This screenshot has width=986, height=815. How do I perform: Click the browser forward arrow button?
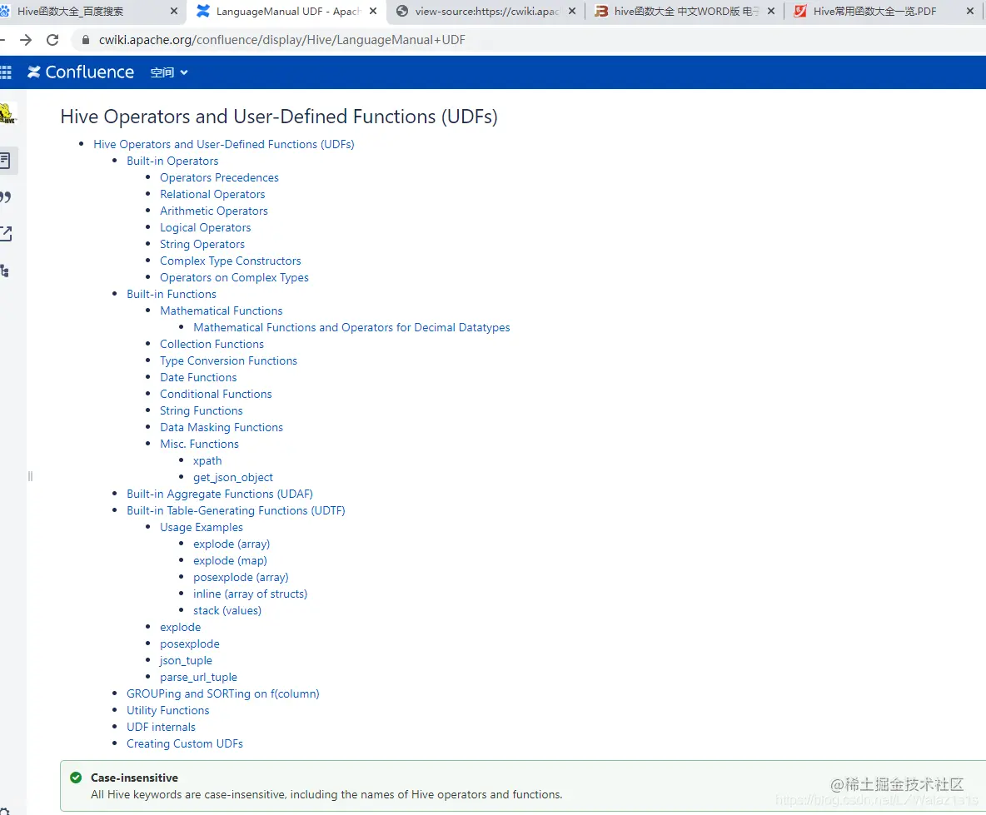click(26, 40)
